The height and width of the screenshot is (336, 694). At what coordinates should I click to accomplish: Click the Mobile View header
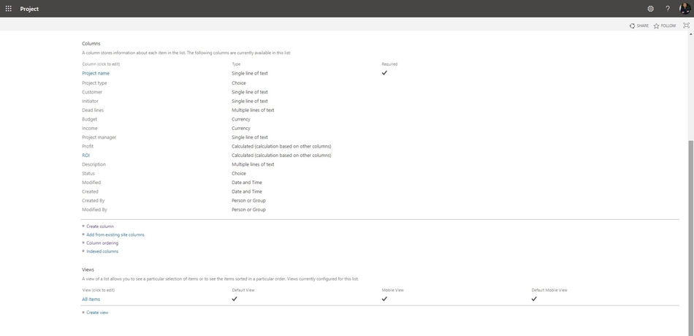click(x=392, y=291)
